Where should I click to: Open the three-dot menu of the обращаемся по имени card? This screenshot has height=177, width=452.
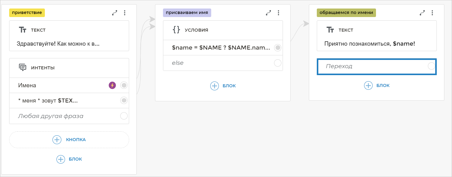tap(432, 13)
